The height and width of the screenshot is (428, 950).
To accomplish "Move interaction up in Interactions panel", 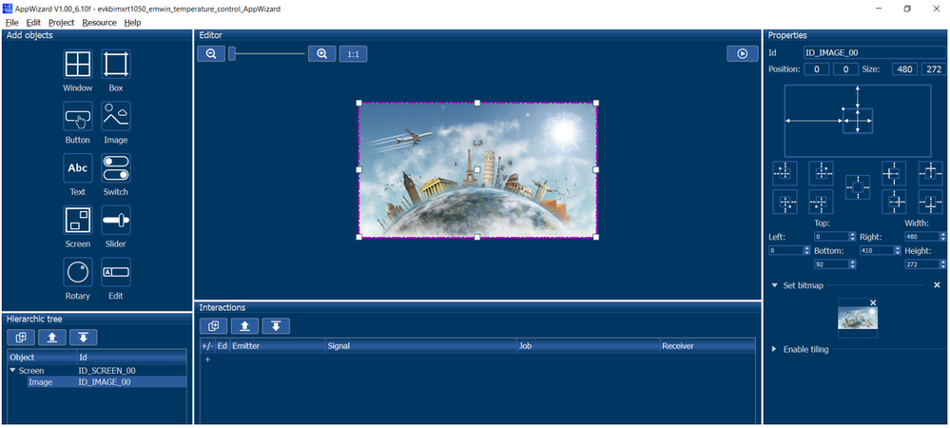I will [x=244, y=326].
